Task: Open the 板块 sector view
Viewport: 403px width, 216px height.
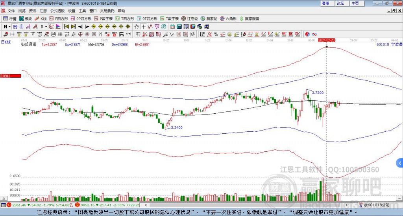Action: click(26, 19)
